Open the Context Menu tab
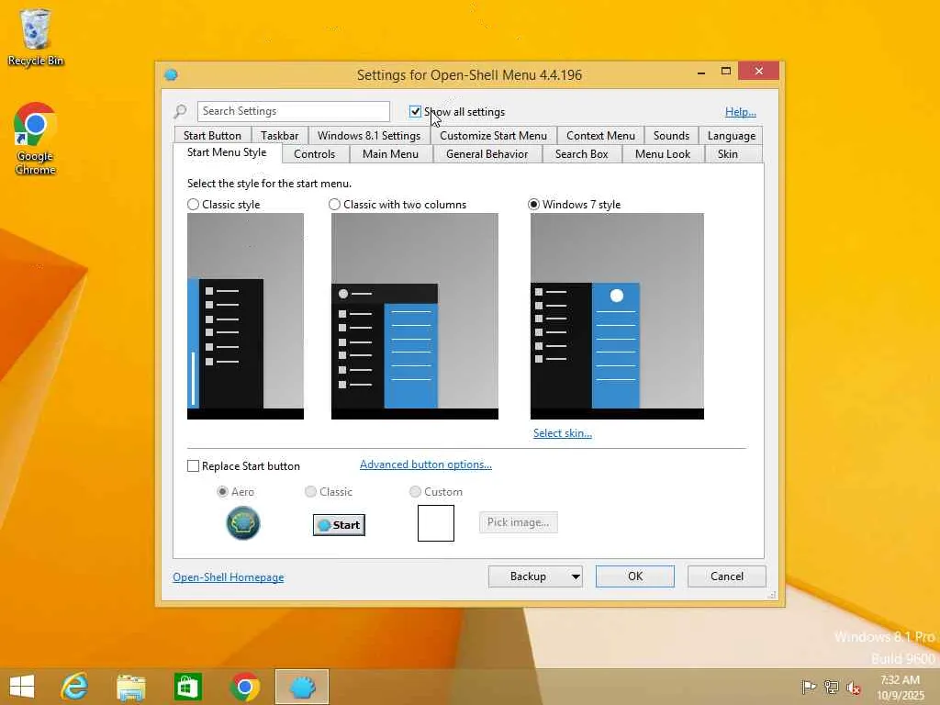This screenshot has width=940, height=705. 600,136
